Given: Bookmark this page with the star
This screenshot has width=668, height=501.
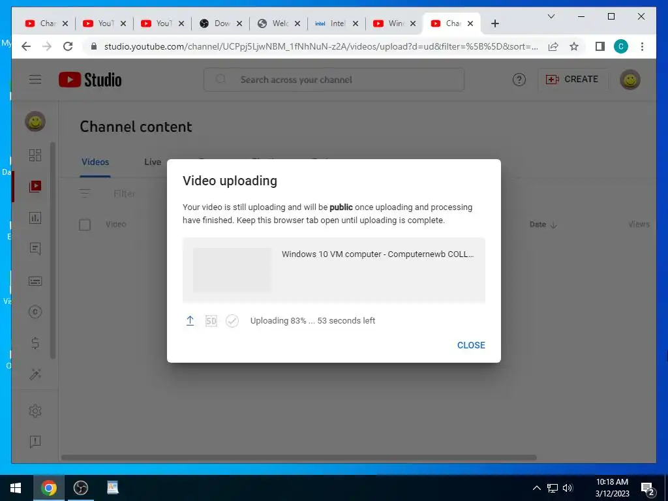Looking at the screenshot, I should point(574,46).
